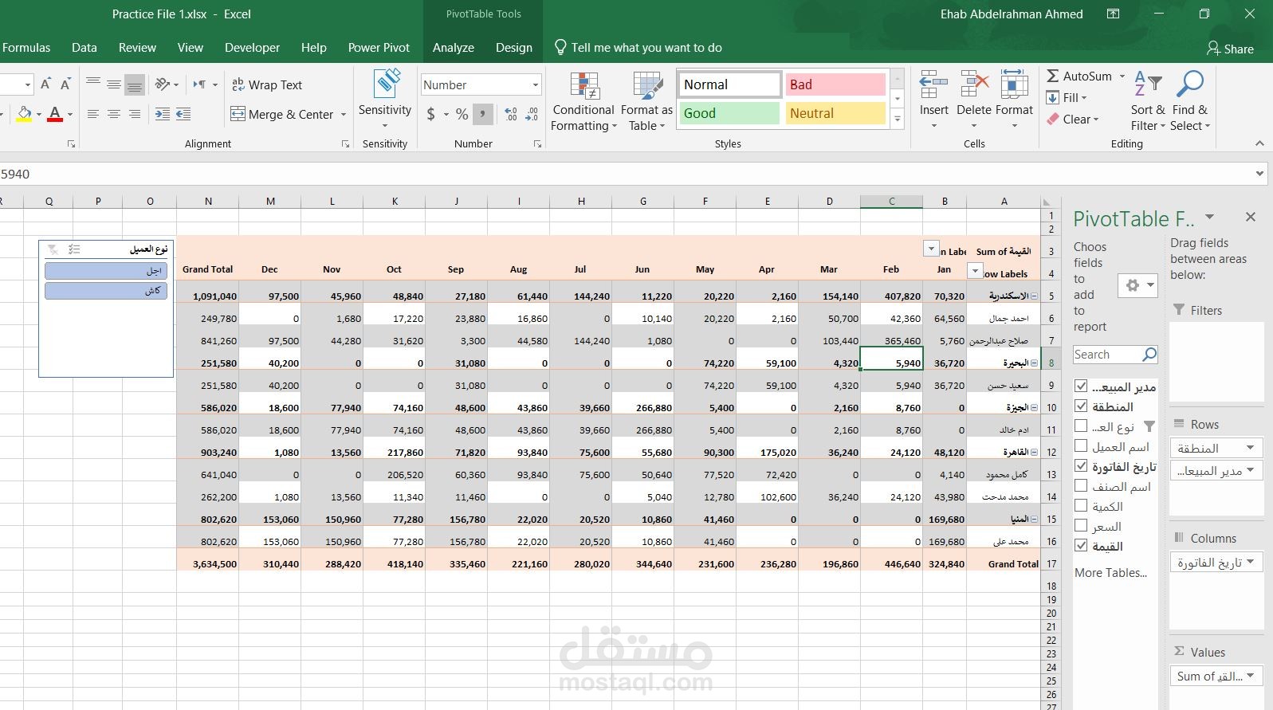Check the اسم العميل field checkbox
The width and height of the screenshot is (1273, 710).
pos(1081,445)
